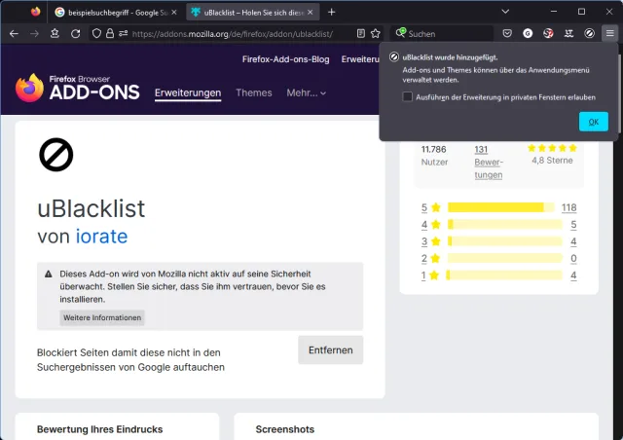Show site security padlock info

(110, 34)
